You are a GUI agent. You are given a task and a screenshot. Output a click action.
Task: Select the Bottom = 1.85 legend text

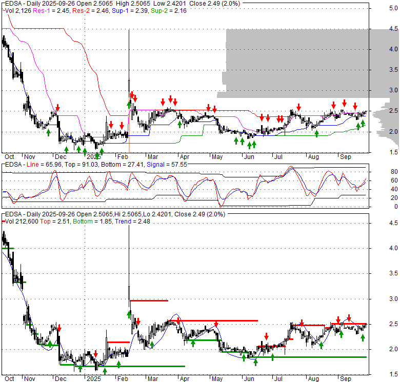pos(92,222)
